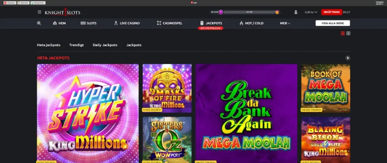Click the home icon next to HEM
387x163 pixels.
click(x=55, y=23)
